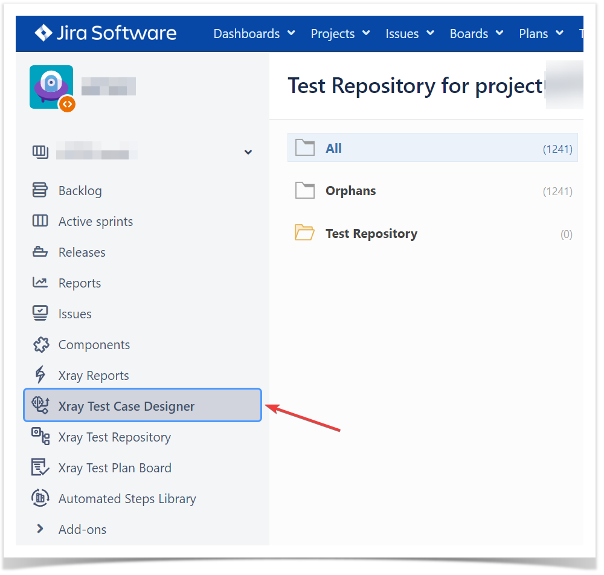604x575 pixels.
Task: Click the blurred project name next to avatar
Action: click(x=109, y=86)
